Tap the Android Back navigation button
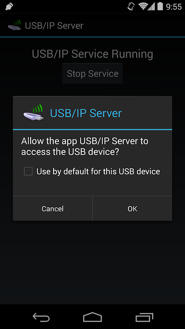 41,317
